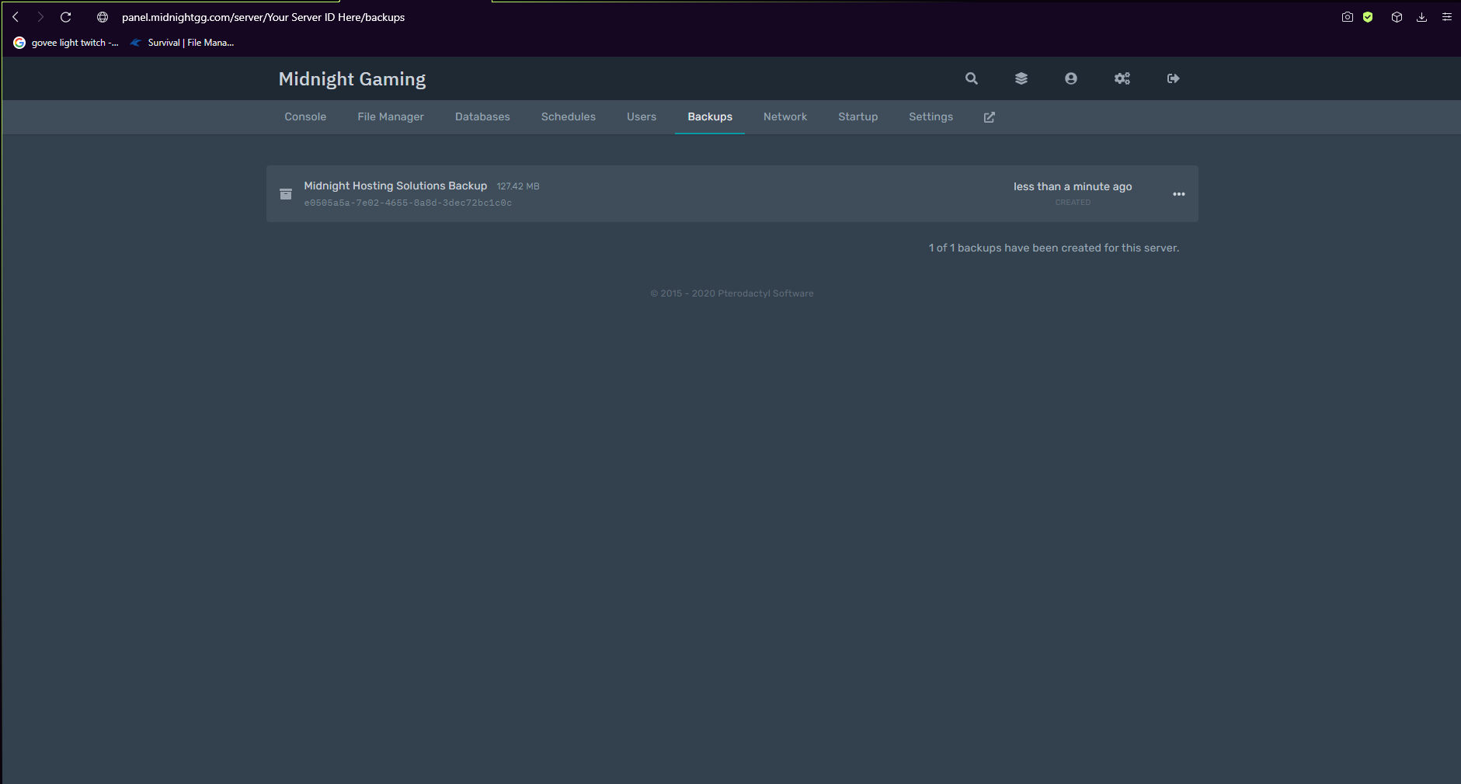Image resolution: width=1461 pixels, height=784 pixels.
Task: Open the govee light twitch bookmark
Action: pos(67,43)
